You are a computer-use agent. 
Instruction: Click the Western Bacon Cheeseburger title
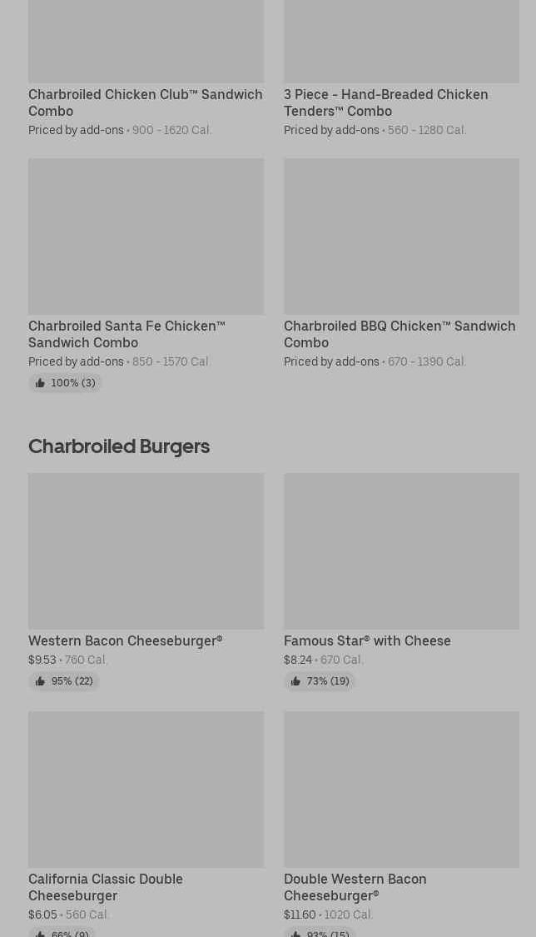tap(126, 640)
